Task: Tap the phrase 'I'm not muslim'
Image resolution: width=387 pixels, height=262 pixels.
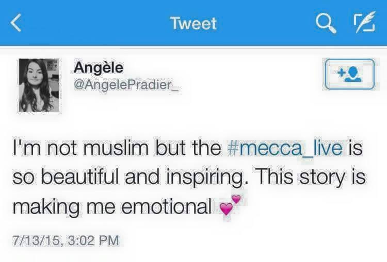Action: (80, 148)
